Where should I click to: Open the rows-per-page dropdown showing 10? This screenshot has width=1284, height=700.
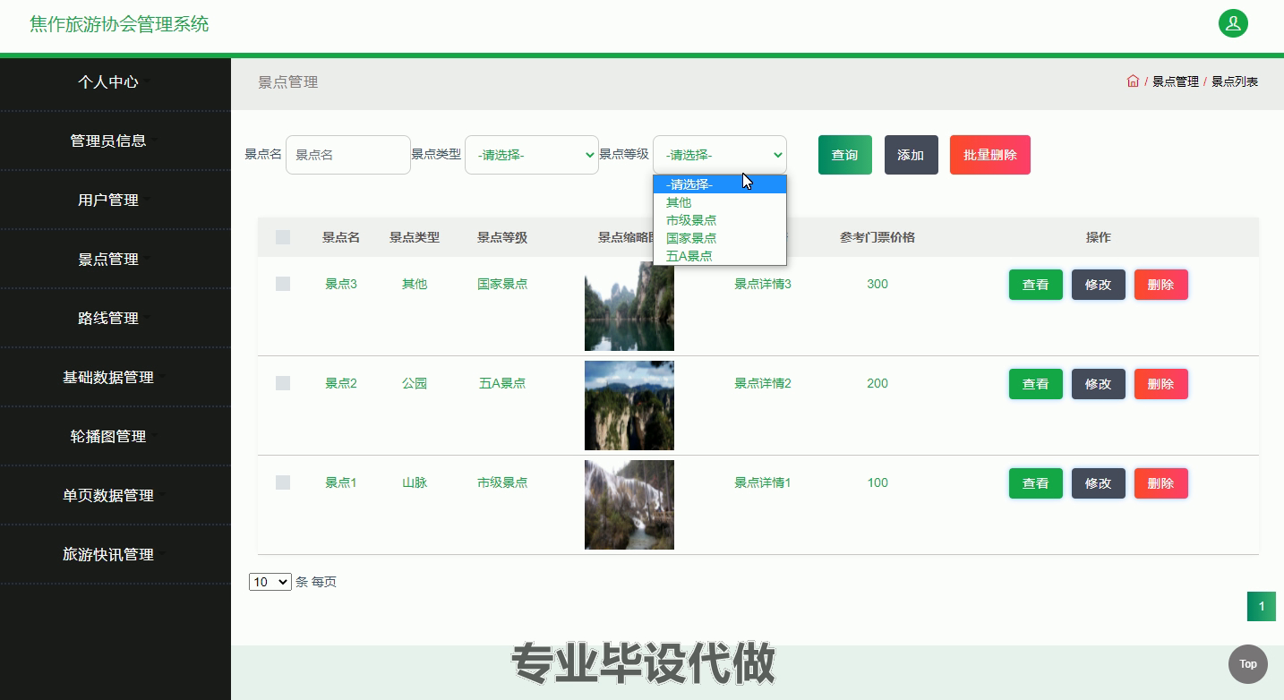coord(270,582)
